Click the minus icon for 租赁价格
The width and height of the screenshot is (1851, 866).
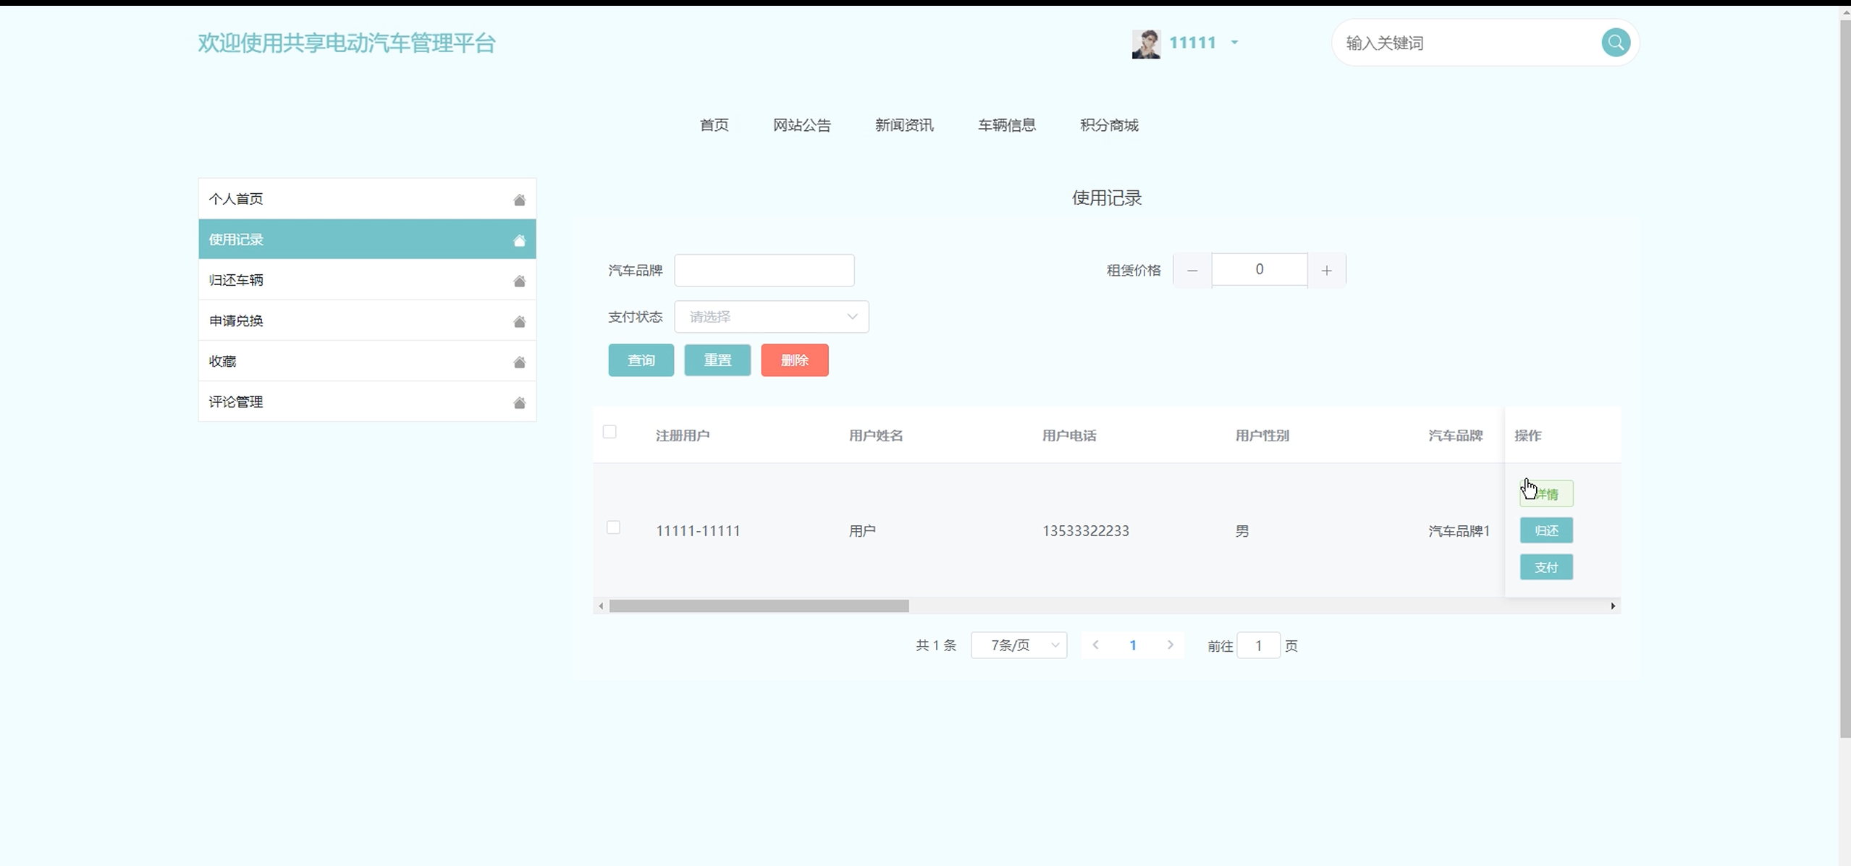pos(1192,270)
